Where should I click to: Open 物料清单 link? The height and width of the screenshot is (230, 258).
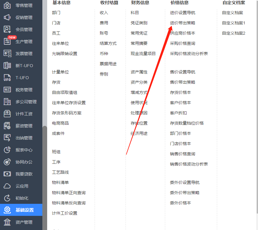coord(60,182)
